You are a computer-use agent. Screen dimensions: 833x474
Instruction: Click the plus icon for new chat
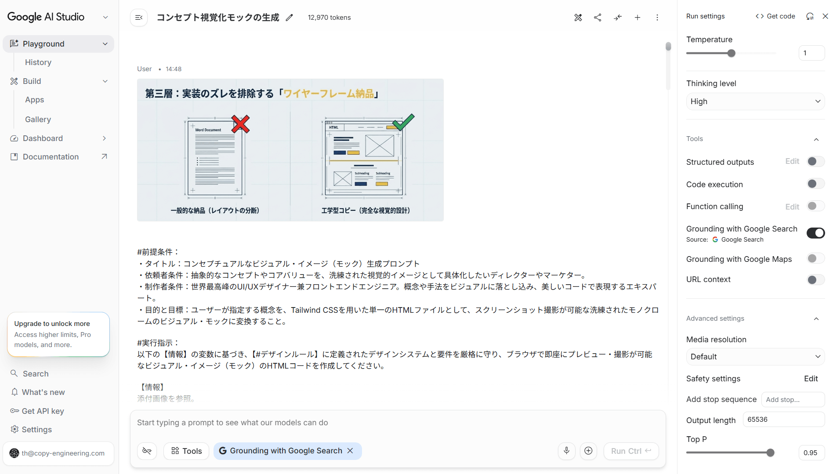637,18
